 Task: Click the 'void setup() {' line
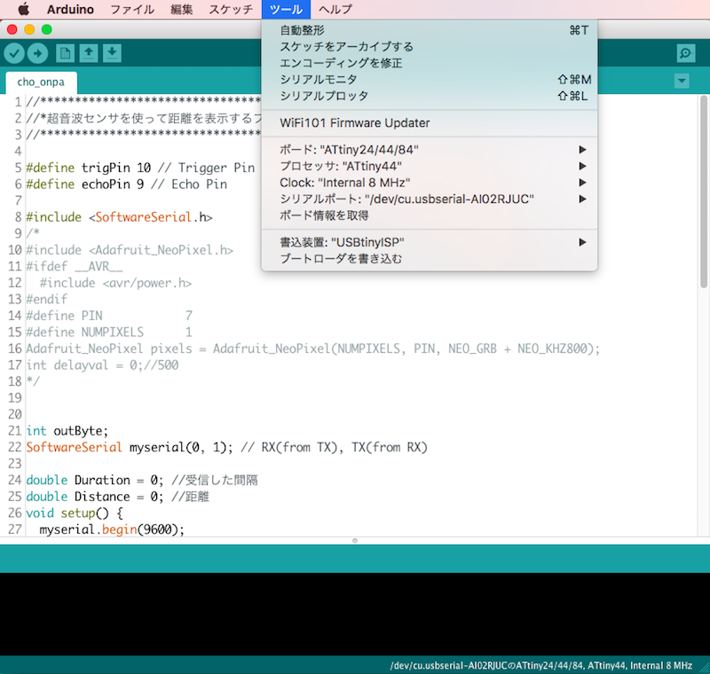pyautogui.click(x=75, y=513)
